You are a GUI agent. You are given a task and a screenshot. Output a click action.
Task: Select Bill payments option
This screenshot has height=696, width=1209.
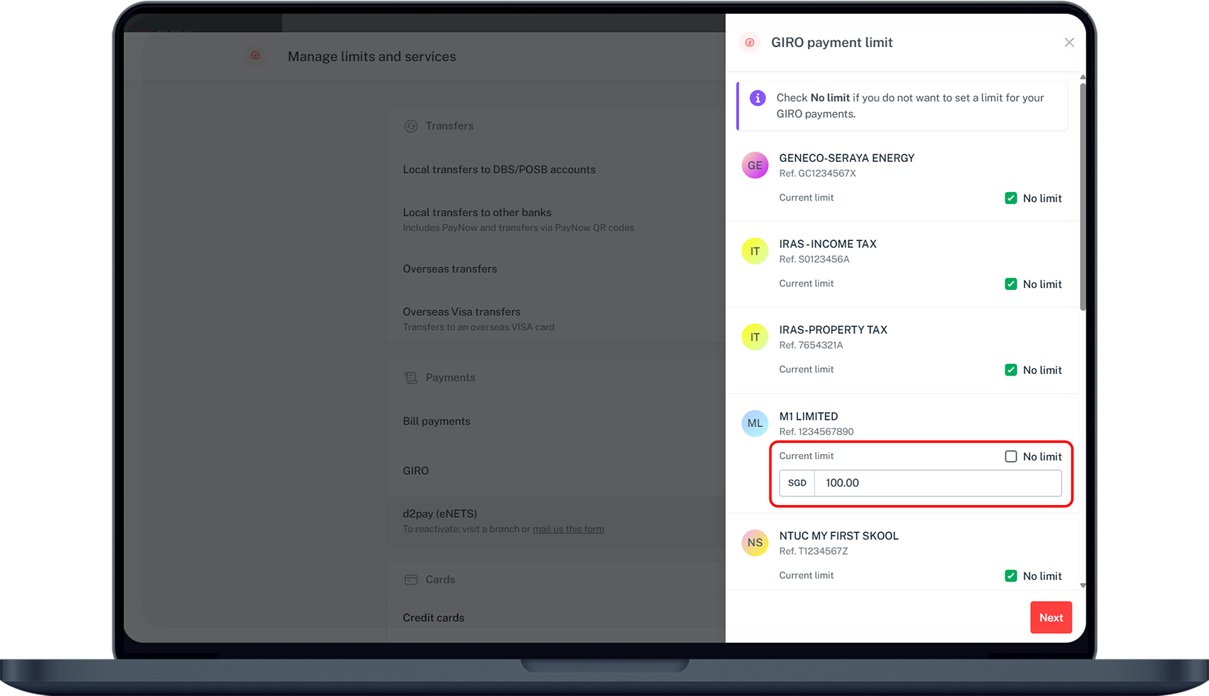pos(436,421)
